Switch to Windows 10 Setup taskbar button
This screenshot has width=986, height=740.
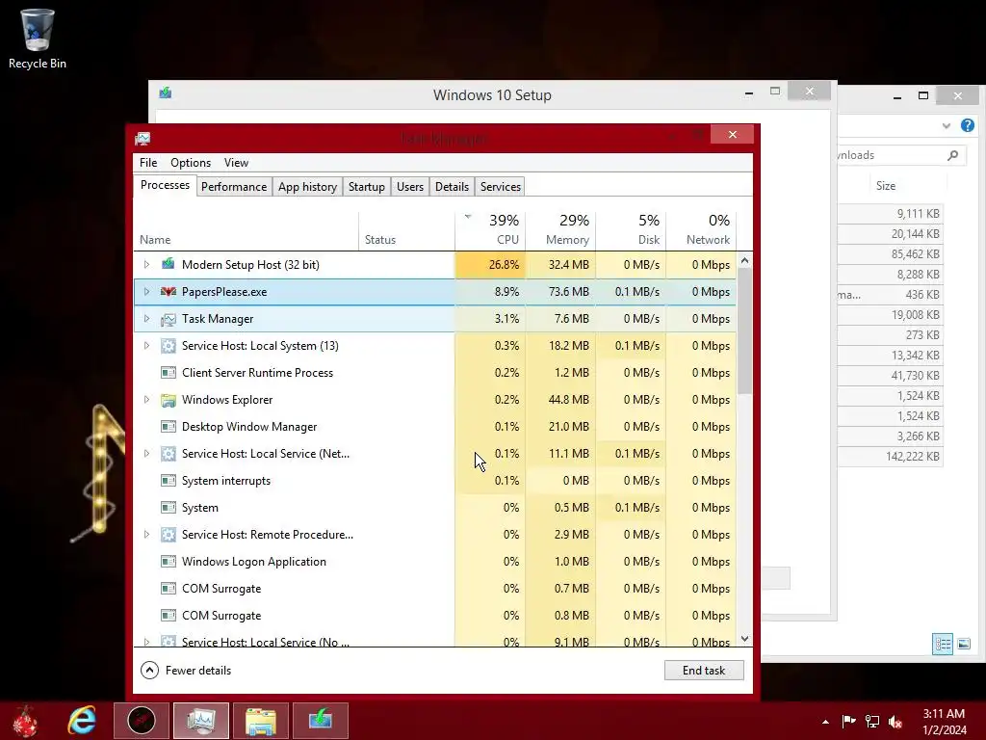point(320,721)
